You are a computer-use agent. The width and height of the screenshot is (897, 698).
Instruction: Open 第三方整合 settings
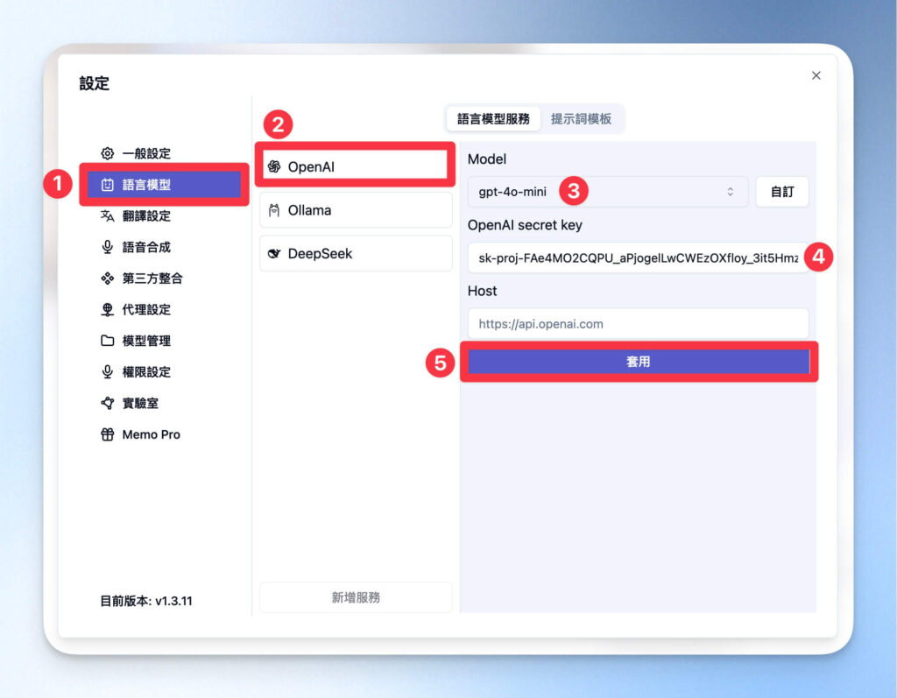[x=164, y=278]
